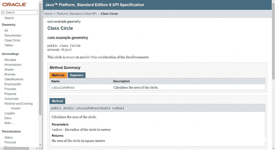Click the Method detail section tab
This screenshot has width=275, height=150.
(x=57, y=101)
